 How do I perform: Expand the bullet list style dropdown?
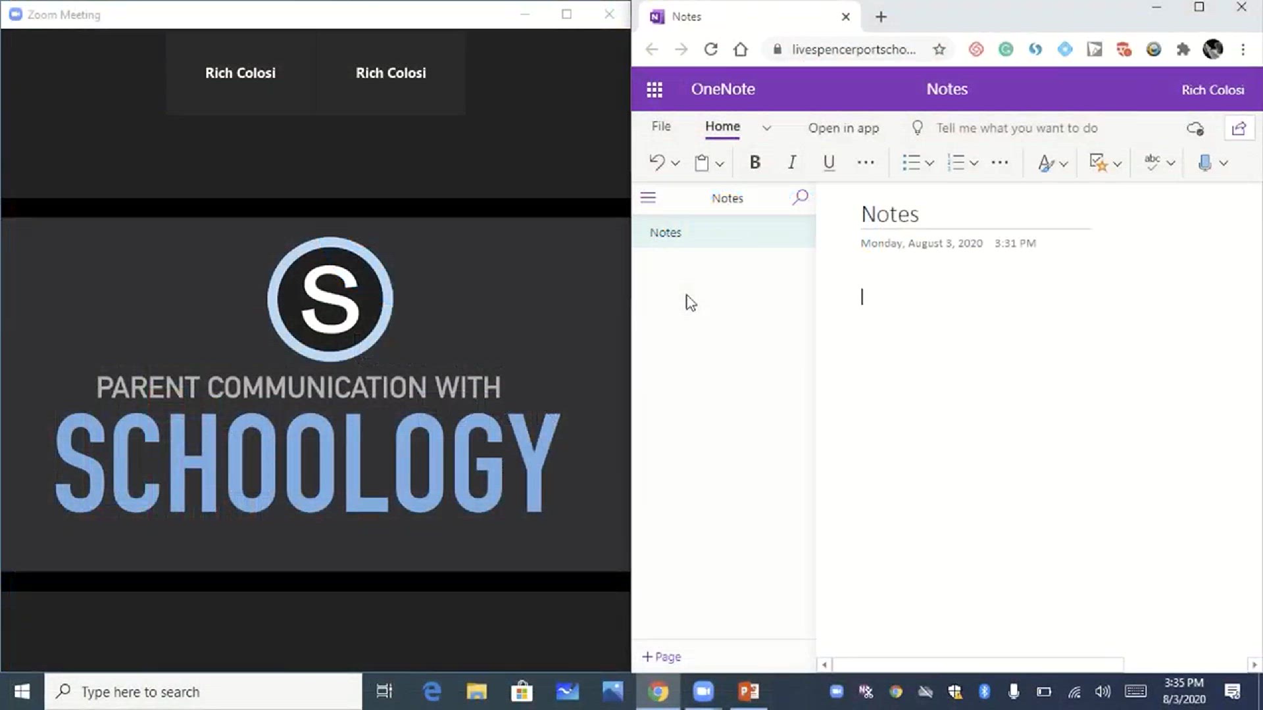pyautogui.click(x=929, y=164)
